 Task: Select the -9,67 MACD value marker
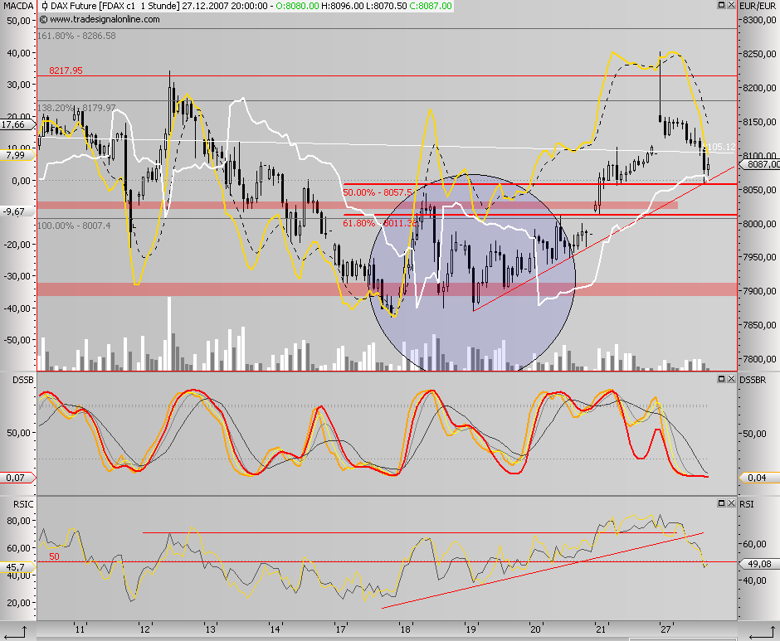pos(17,211)
